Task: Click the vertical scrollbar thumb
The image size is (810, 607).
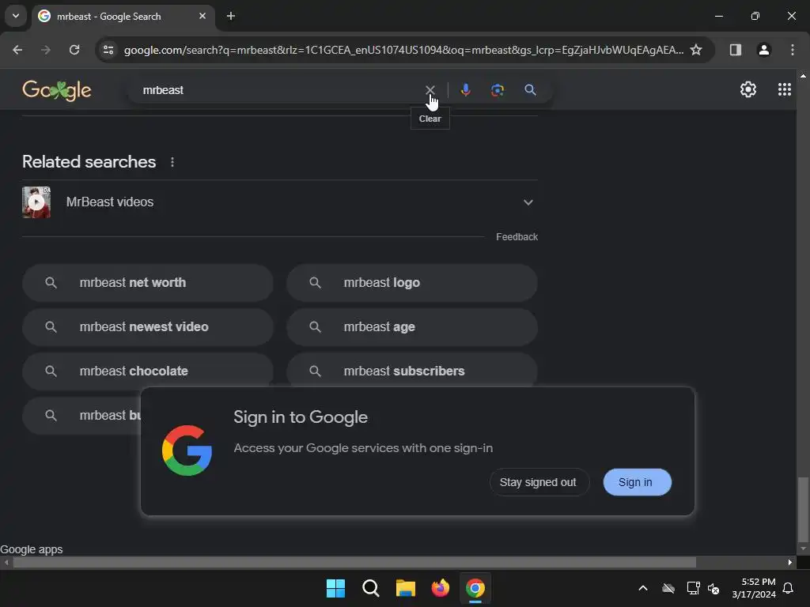Action: pos(803,509)
